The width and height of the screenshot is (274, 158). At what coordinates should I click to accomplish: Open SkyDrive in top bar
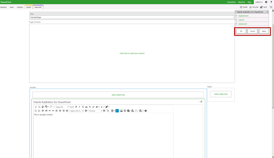(242, 2)
